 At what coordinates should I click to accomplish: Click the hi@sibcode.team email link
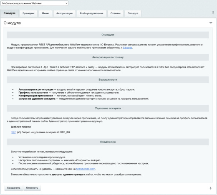tap(86, 169)
